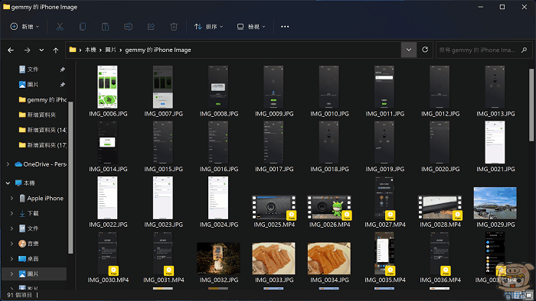536x301 pixels.
Task: Click the Paste clipboard icon
Action: click(106, 27)
